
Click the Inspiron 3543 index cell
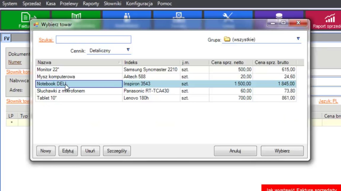(x=151, y=84)
